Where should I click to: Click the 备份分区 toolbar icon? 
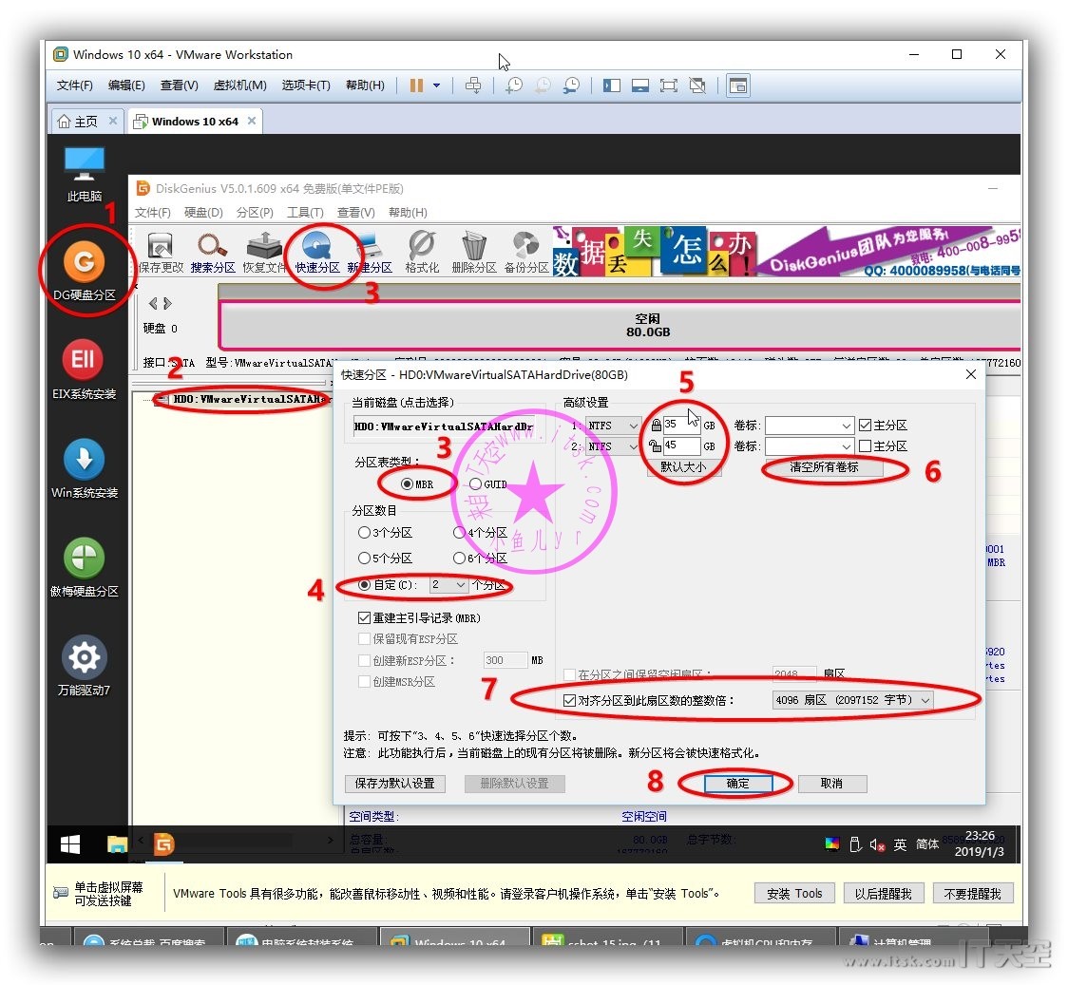tap(525, 253)
